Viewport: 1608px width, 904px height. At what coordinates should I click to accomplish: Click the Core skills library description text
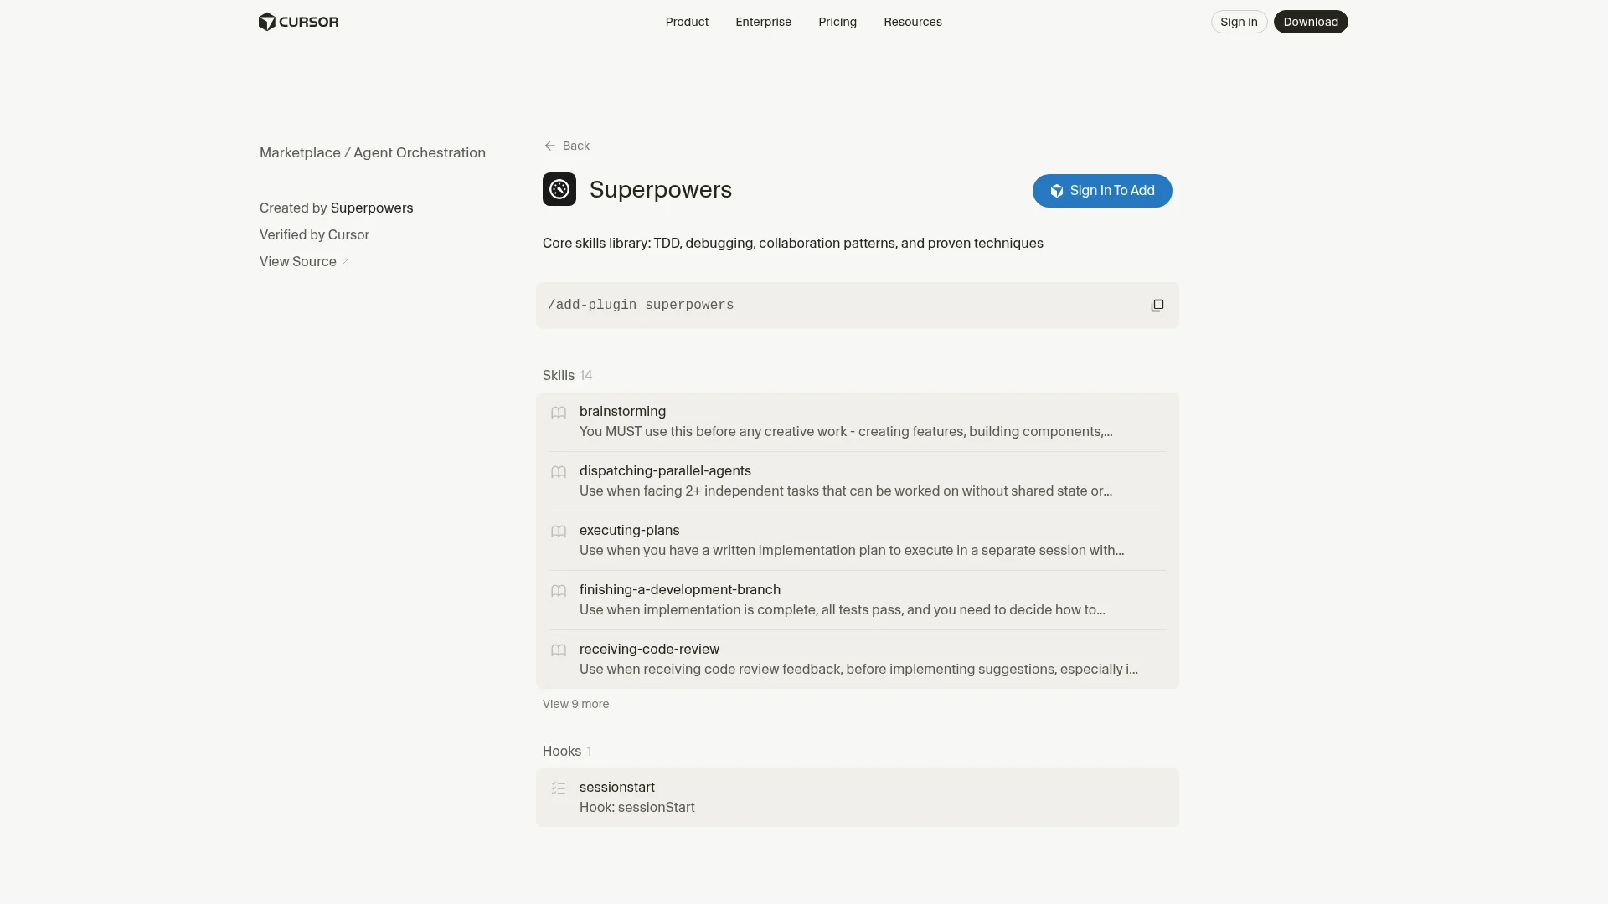(x=793, y=243)
